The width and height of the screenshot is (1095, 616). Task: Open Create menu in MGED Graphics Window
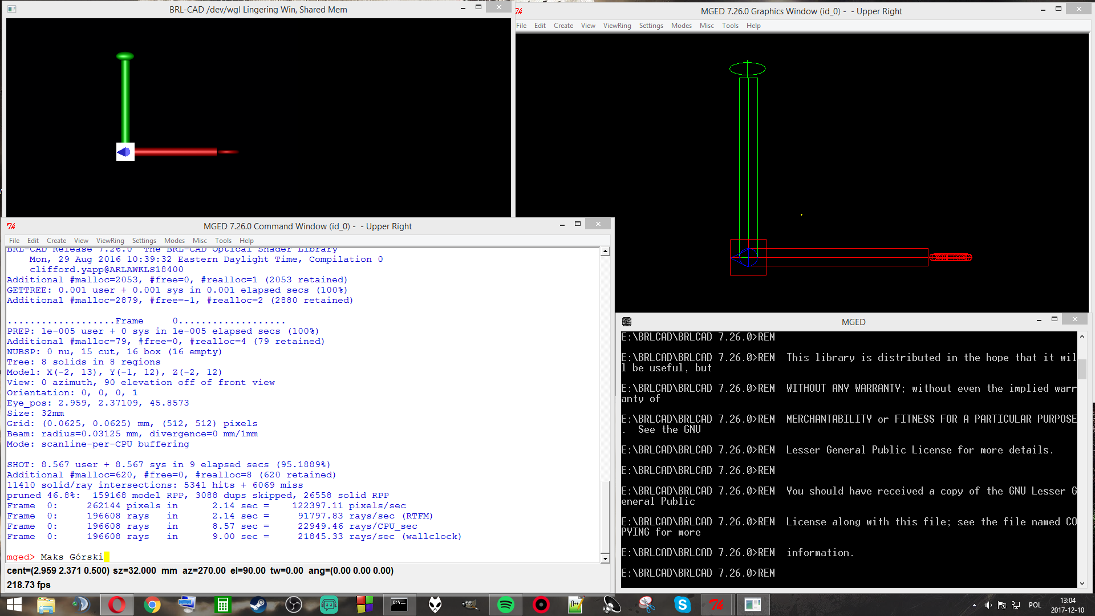coord(563,26)
